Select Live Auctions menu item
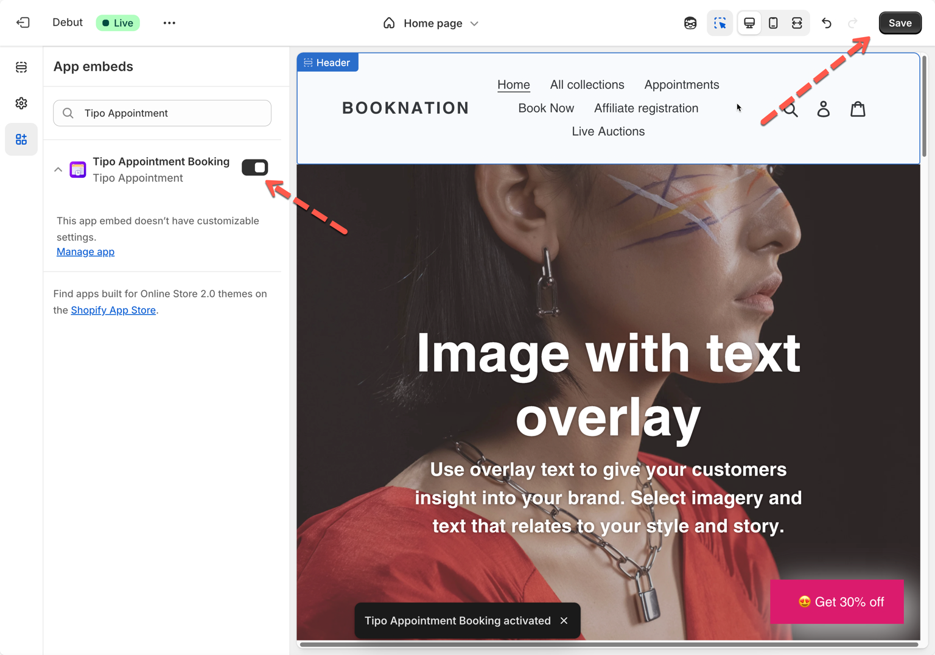Image resolution: width=935 pixels, height=655 pixels. pos(608,131)
